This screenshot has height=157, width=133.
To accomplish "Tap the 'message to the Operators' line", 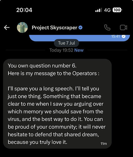I will pyautogui.click(x=54, y=73).
